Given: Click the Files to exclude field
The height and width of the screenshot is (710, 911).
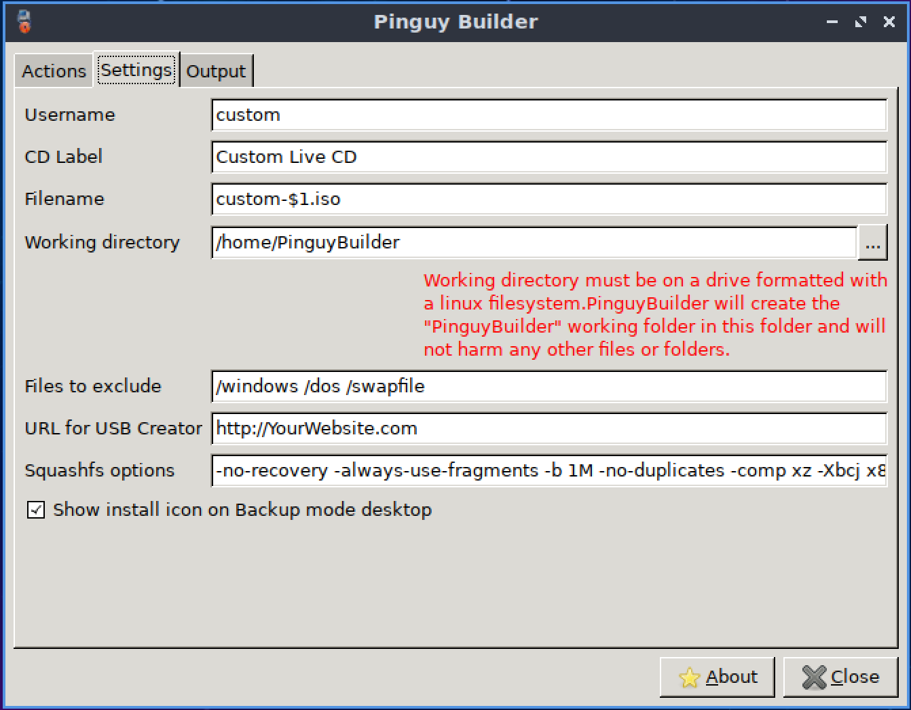Looking at the screenshot, I should pyautogui.click(x=549, y=386).
